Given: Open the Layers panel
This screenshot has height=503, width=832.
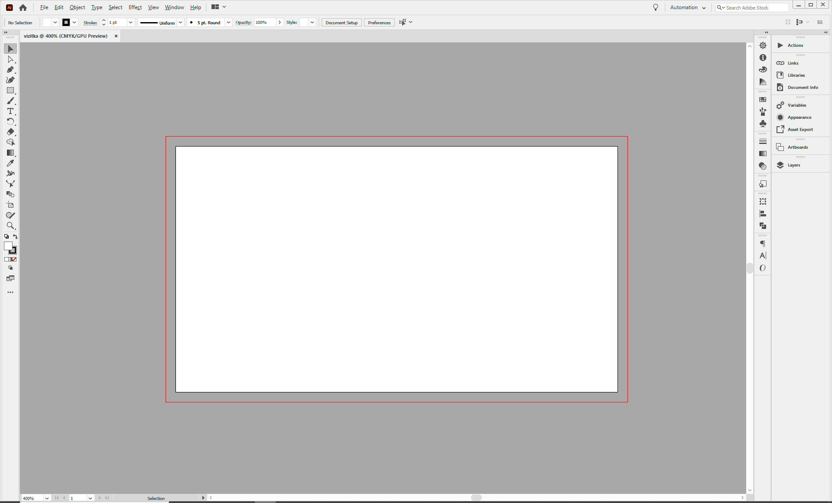Looking at the screenshot, I should point(793,165).
